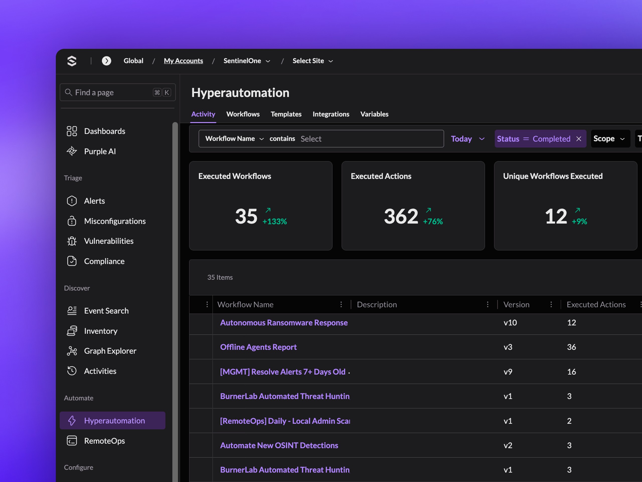Click the Inventory devices icon
The image size is (642, 482).
coord(72,331)
